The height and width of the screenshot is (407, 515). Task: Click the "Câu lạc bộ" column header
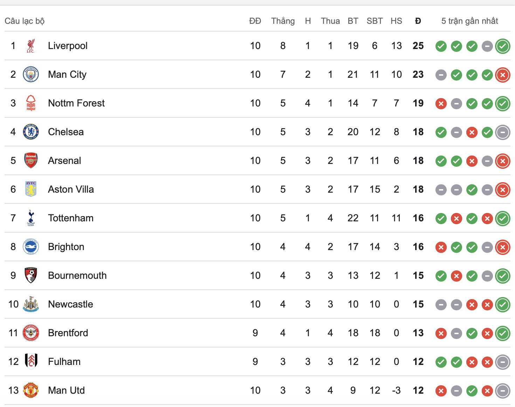click(25, 21)
